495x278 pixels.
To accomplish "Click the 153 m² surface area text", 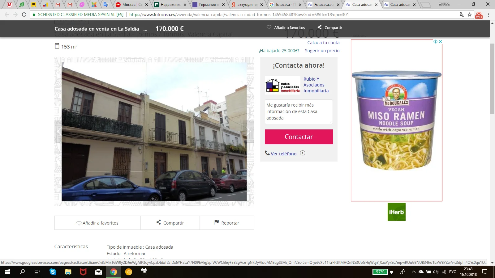I will (x=69, y=47).
